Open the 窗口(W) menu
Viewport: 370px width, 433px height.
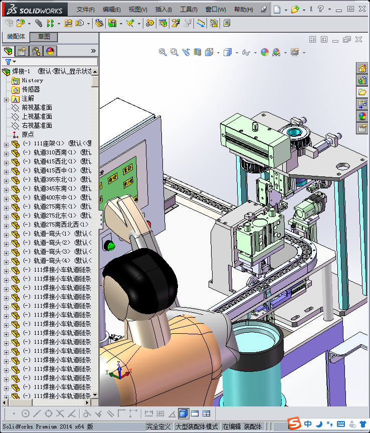click(216, 10)
